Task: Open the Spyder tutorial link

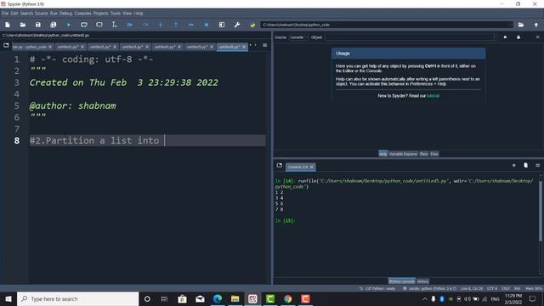Action: [x=433, y=96]
